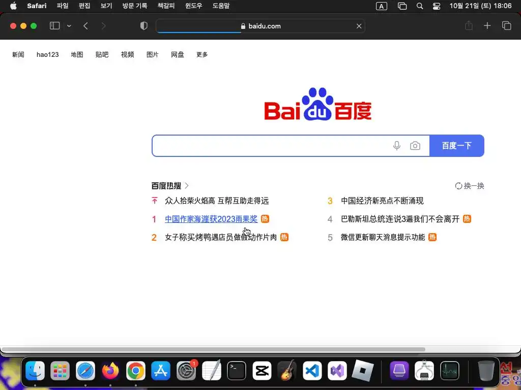521x390 pixels.
Task: Launch Firefox from the Dock
Action: 110,370
